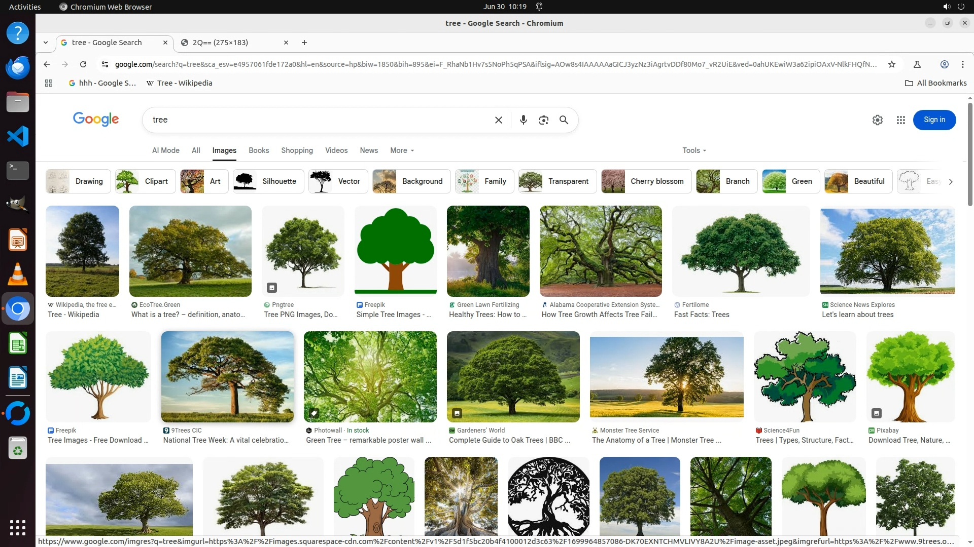
Task: Reload the page
Action: point(83,64)
